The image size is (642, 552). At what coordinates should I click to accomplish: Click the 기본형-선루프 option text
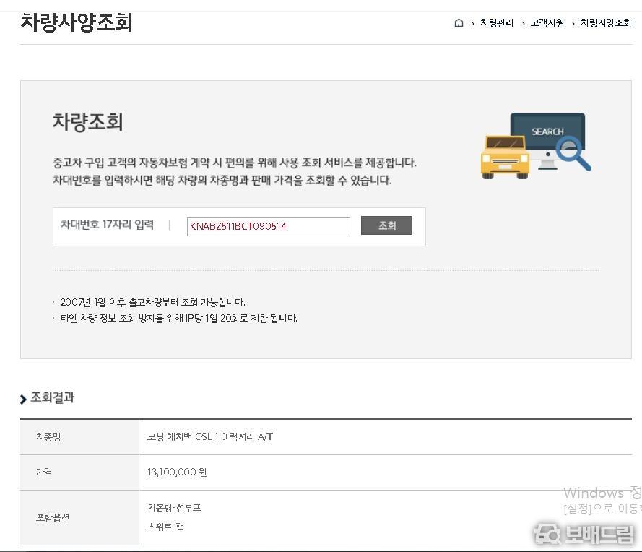[175, 508]
